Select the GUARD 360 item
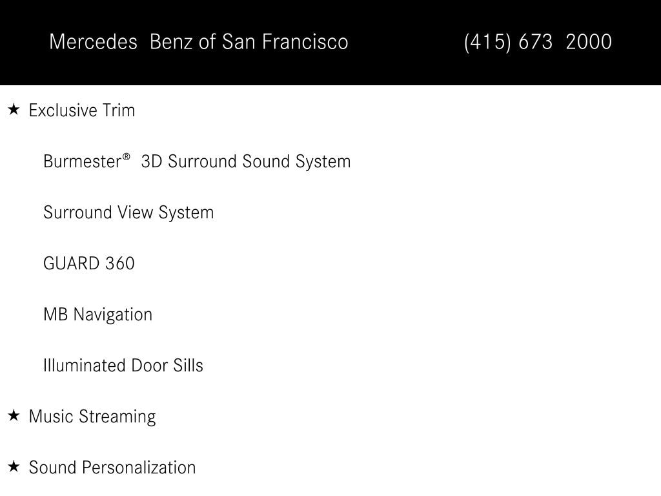Screen dimensions: 661x496 (89, 263)
